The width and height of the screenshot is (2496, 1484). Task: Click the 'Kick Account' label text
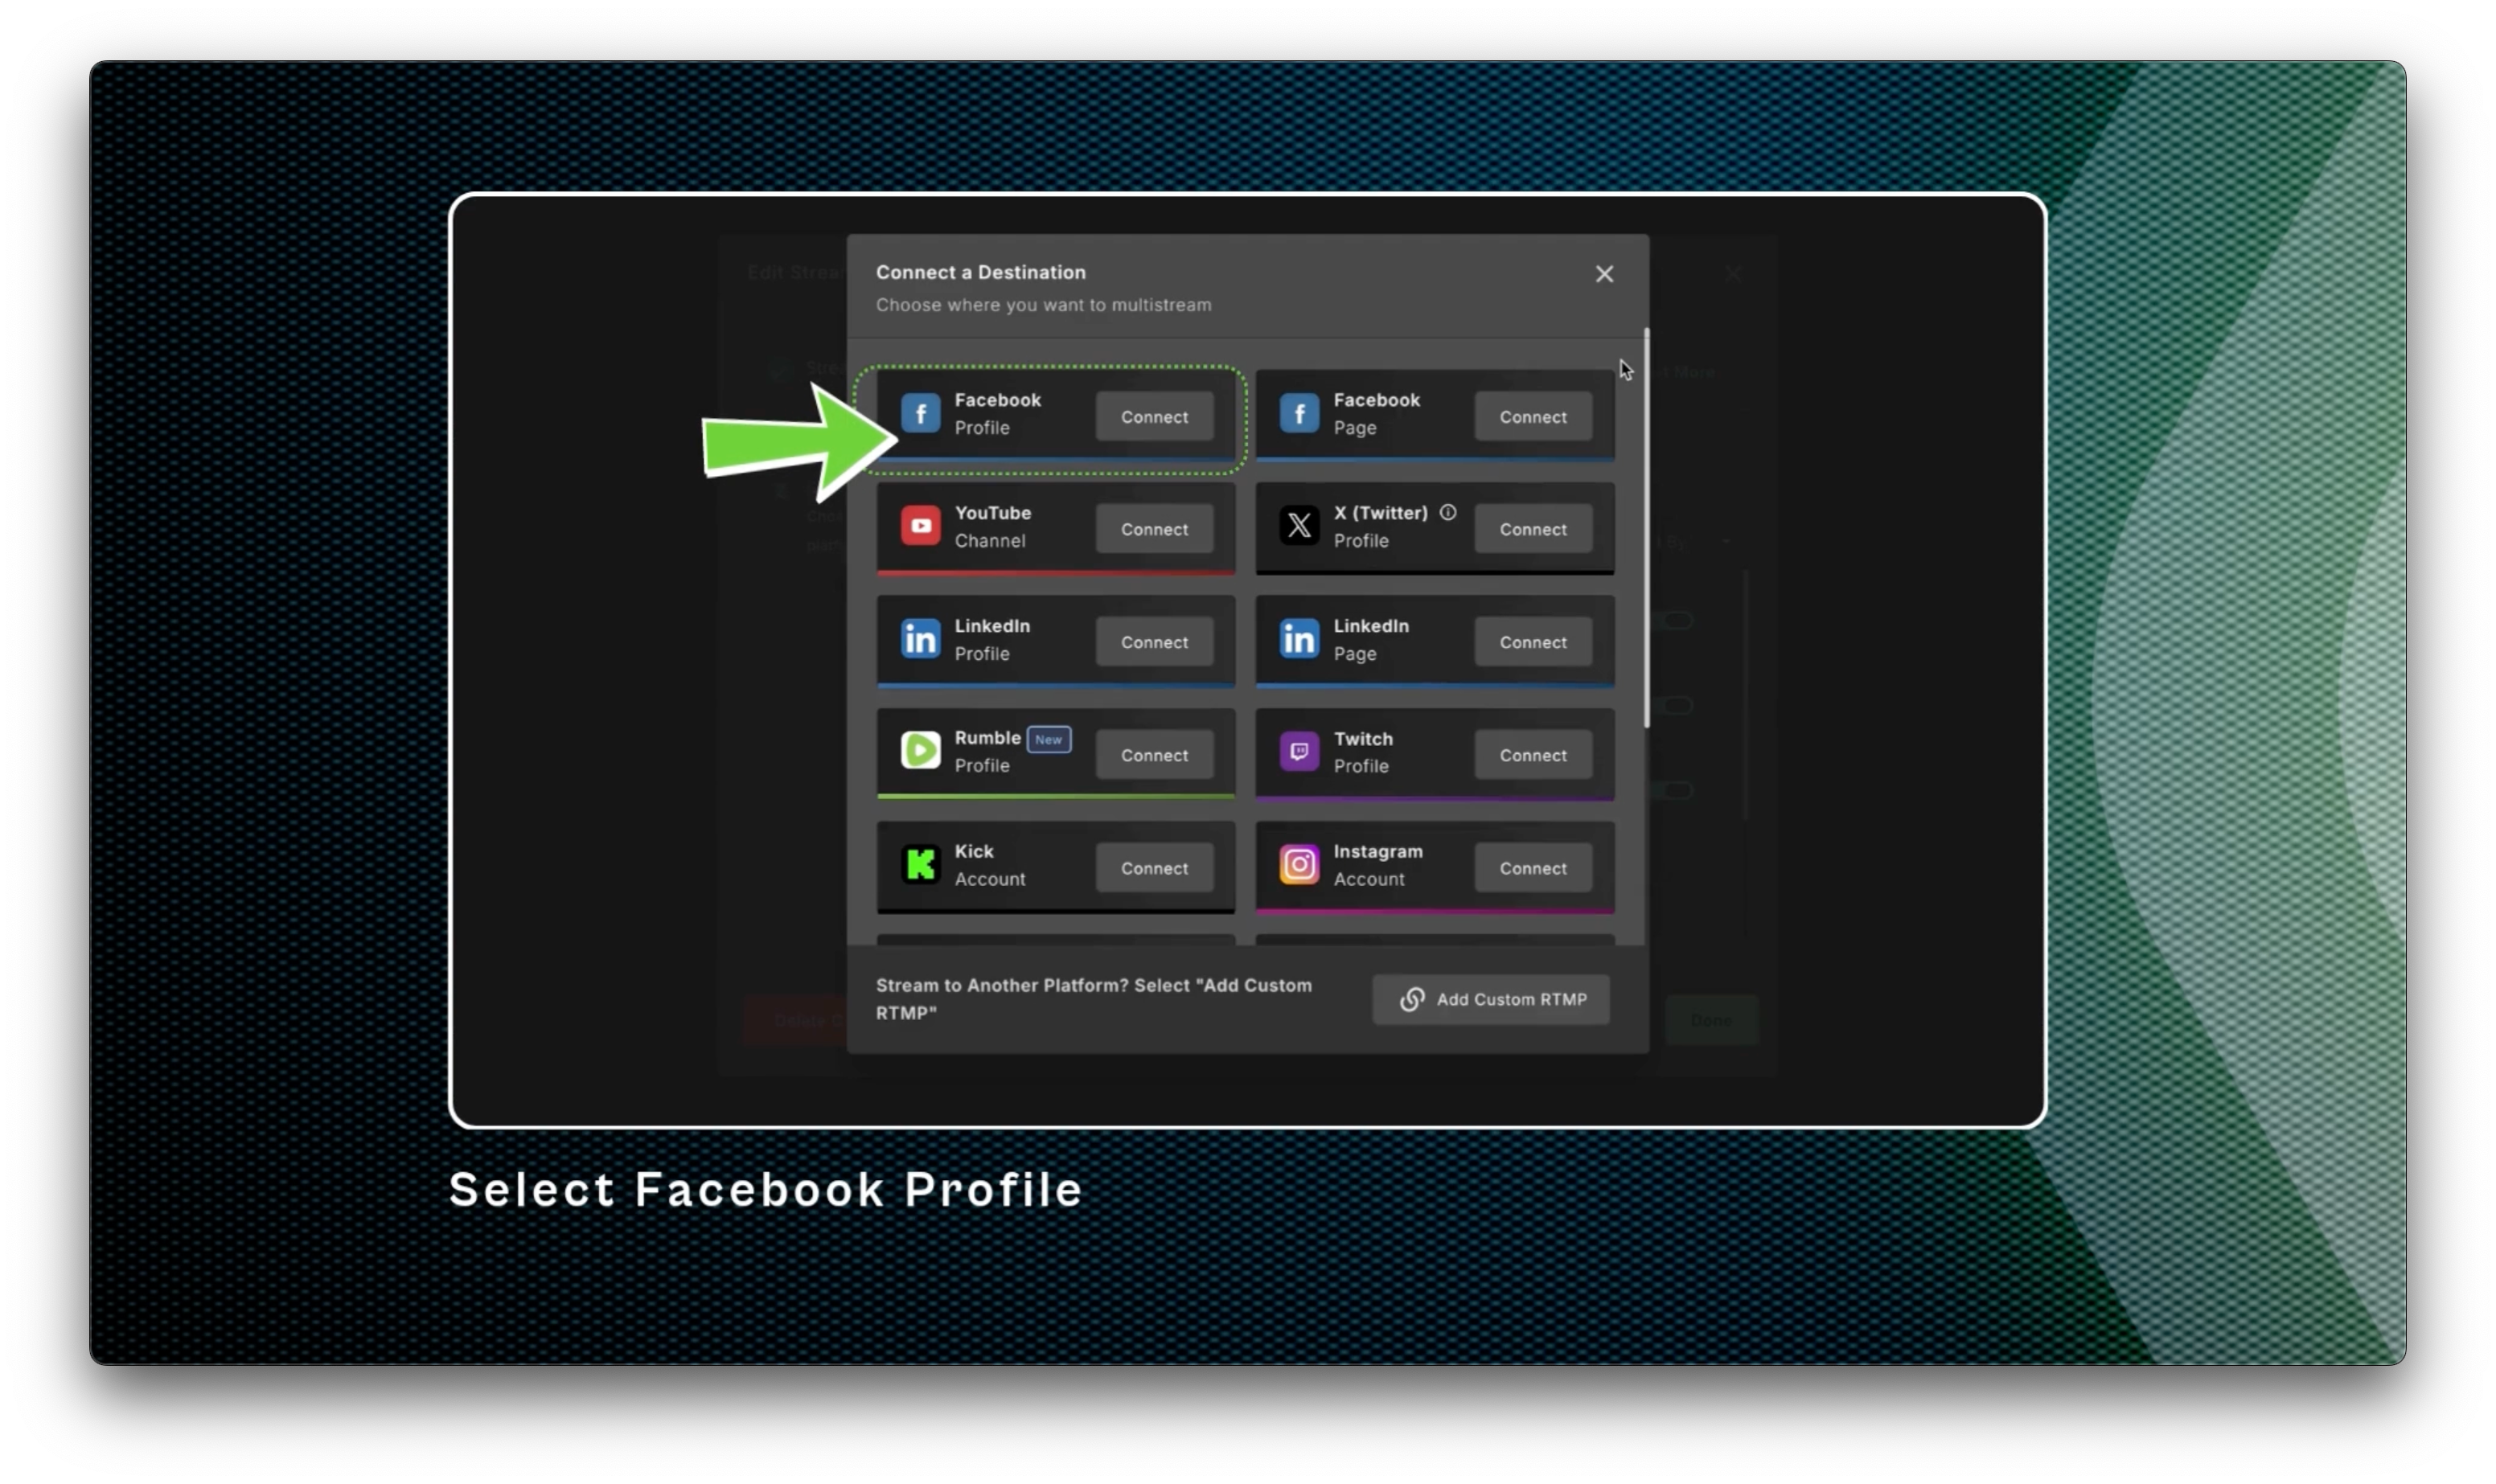point(989,865)
